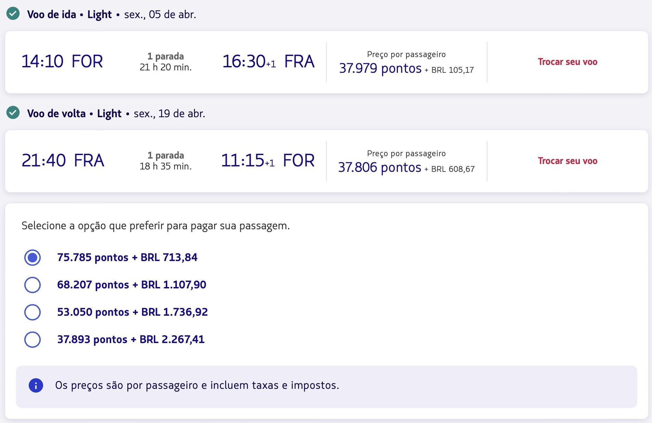Click the 14:10 FOR departure time

point(62,62)
